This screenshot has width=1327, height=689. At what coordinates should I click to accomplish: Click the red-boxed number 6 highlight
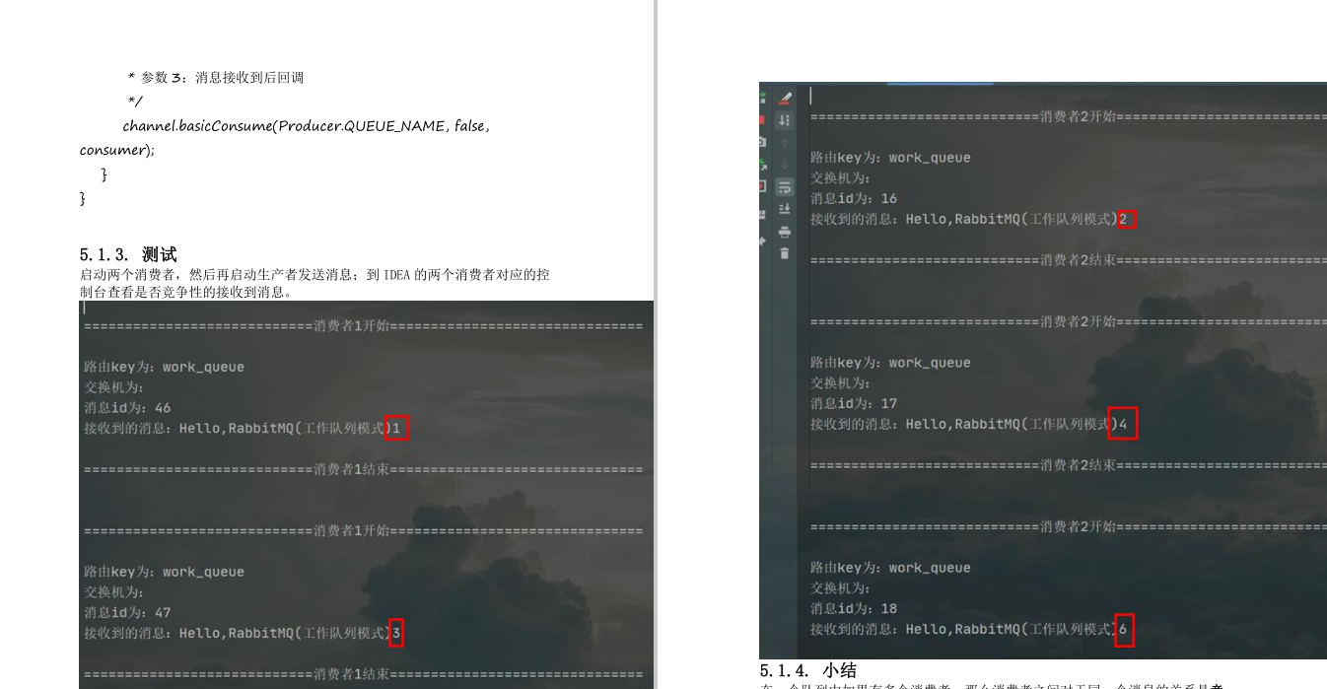[1123, 629]
